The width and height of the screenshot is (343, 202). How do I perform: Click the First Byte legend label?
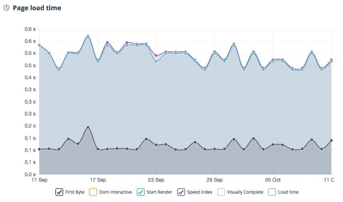[x=75, y=192]
